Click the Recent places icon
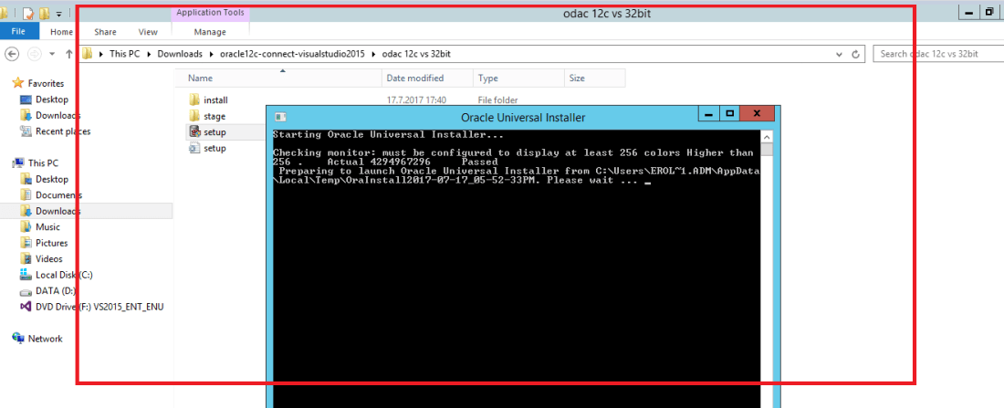 pos(26,131)
